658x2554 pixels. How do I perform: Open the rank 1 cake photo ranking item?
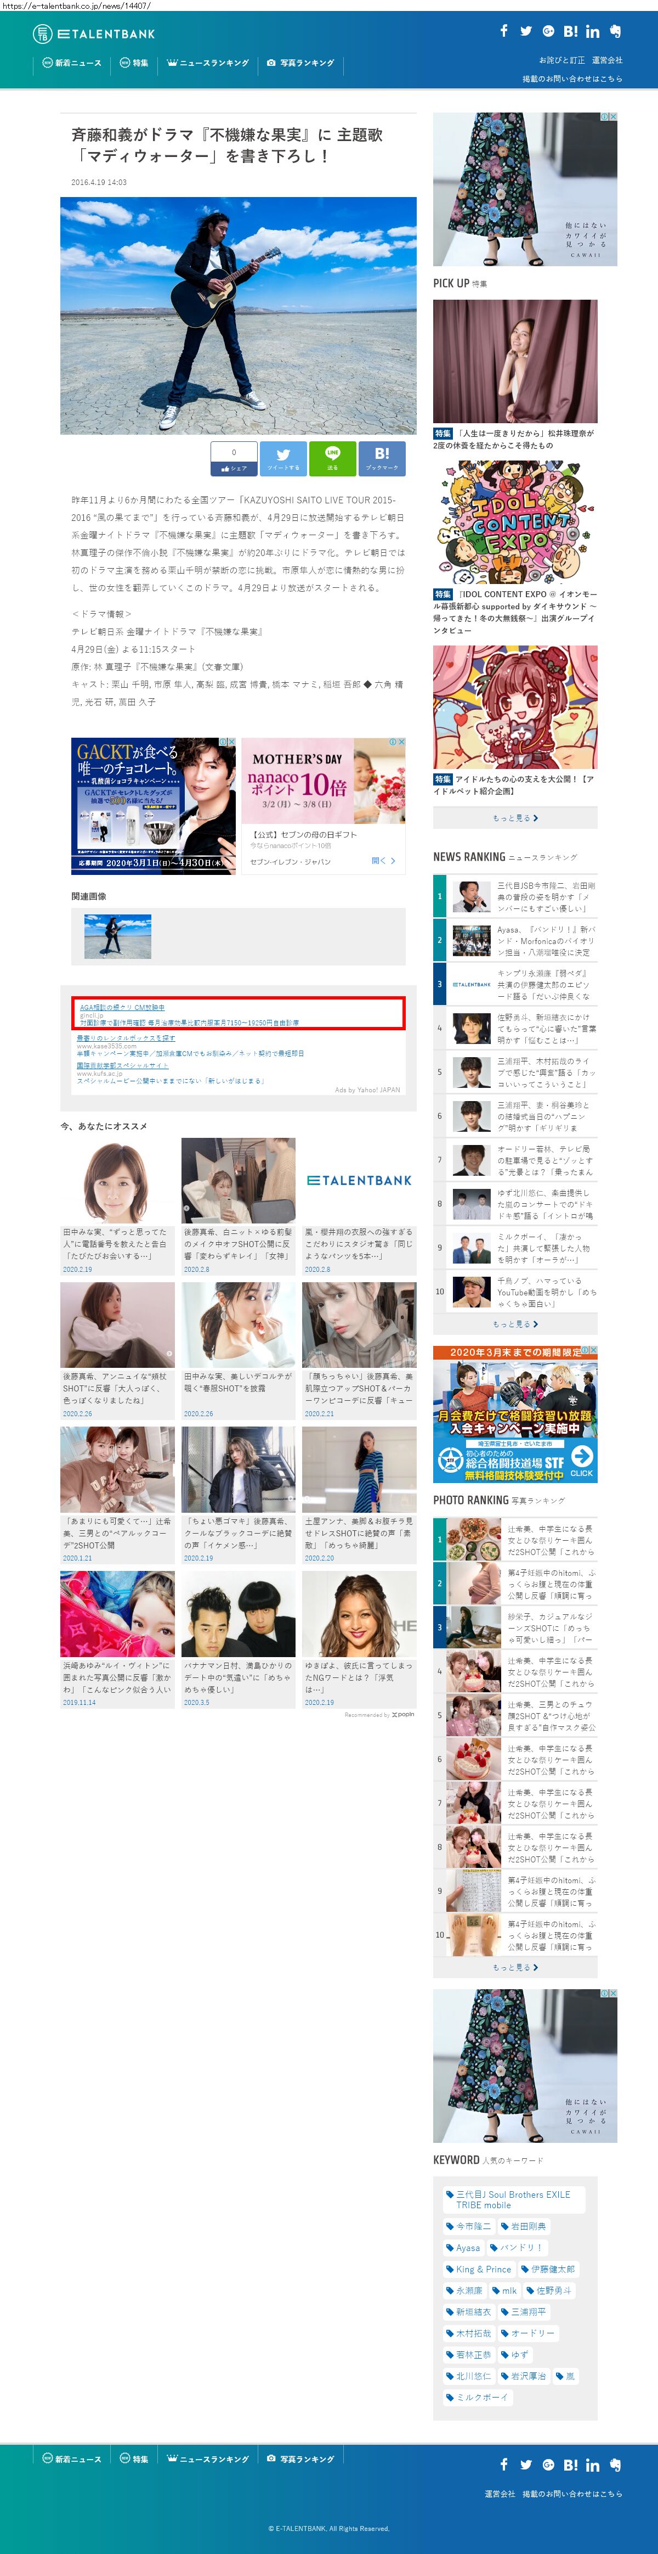click(x=515, y=1540)
